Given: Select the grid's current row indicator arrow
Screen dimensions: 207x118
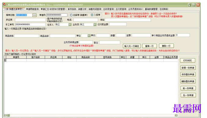Looking at the screenshot, I should pyautogui.click(x=5, y=60).
